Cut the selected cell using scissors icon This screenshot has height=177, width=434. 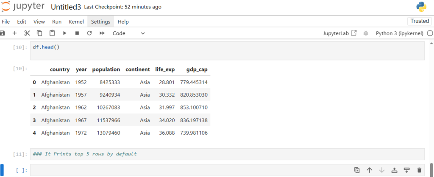click(x=27, y=33)
